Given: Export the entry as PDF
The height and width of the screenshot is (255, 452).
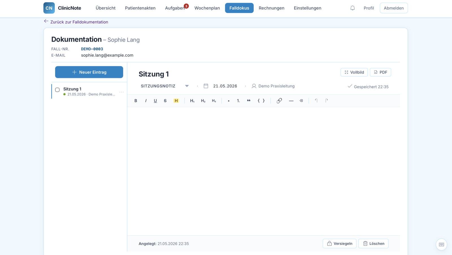Looking at the screenshot, I should 381,72.
